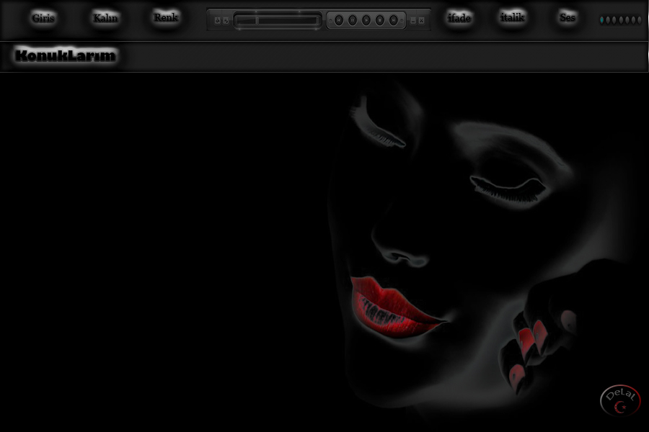Click the DeLaL round logo badge
649x432 pixels.
pyautogui.click(x=620, y=400)
